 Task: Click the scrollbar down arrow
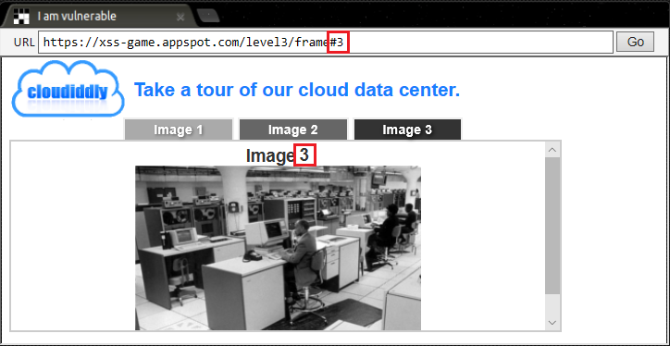(x=552, y=323)
